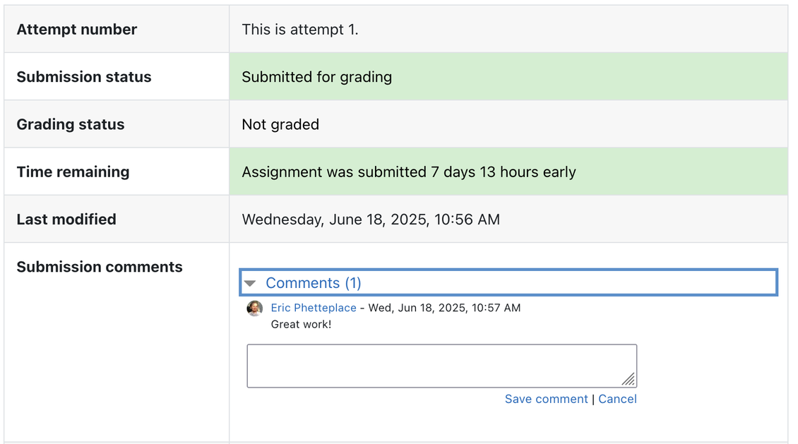This screenshot has width=798, height=444.
Task: Click the highlighted Comments section border
Action: tap(508, 272)
